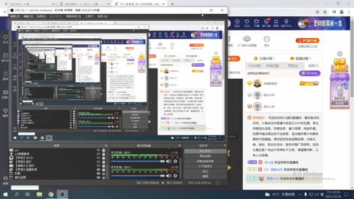The height and width of the screenshot is (199, 354).
Task: Click the purple 成为钻粉 button
Action: [x=310, y=73]
